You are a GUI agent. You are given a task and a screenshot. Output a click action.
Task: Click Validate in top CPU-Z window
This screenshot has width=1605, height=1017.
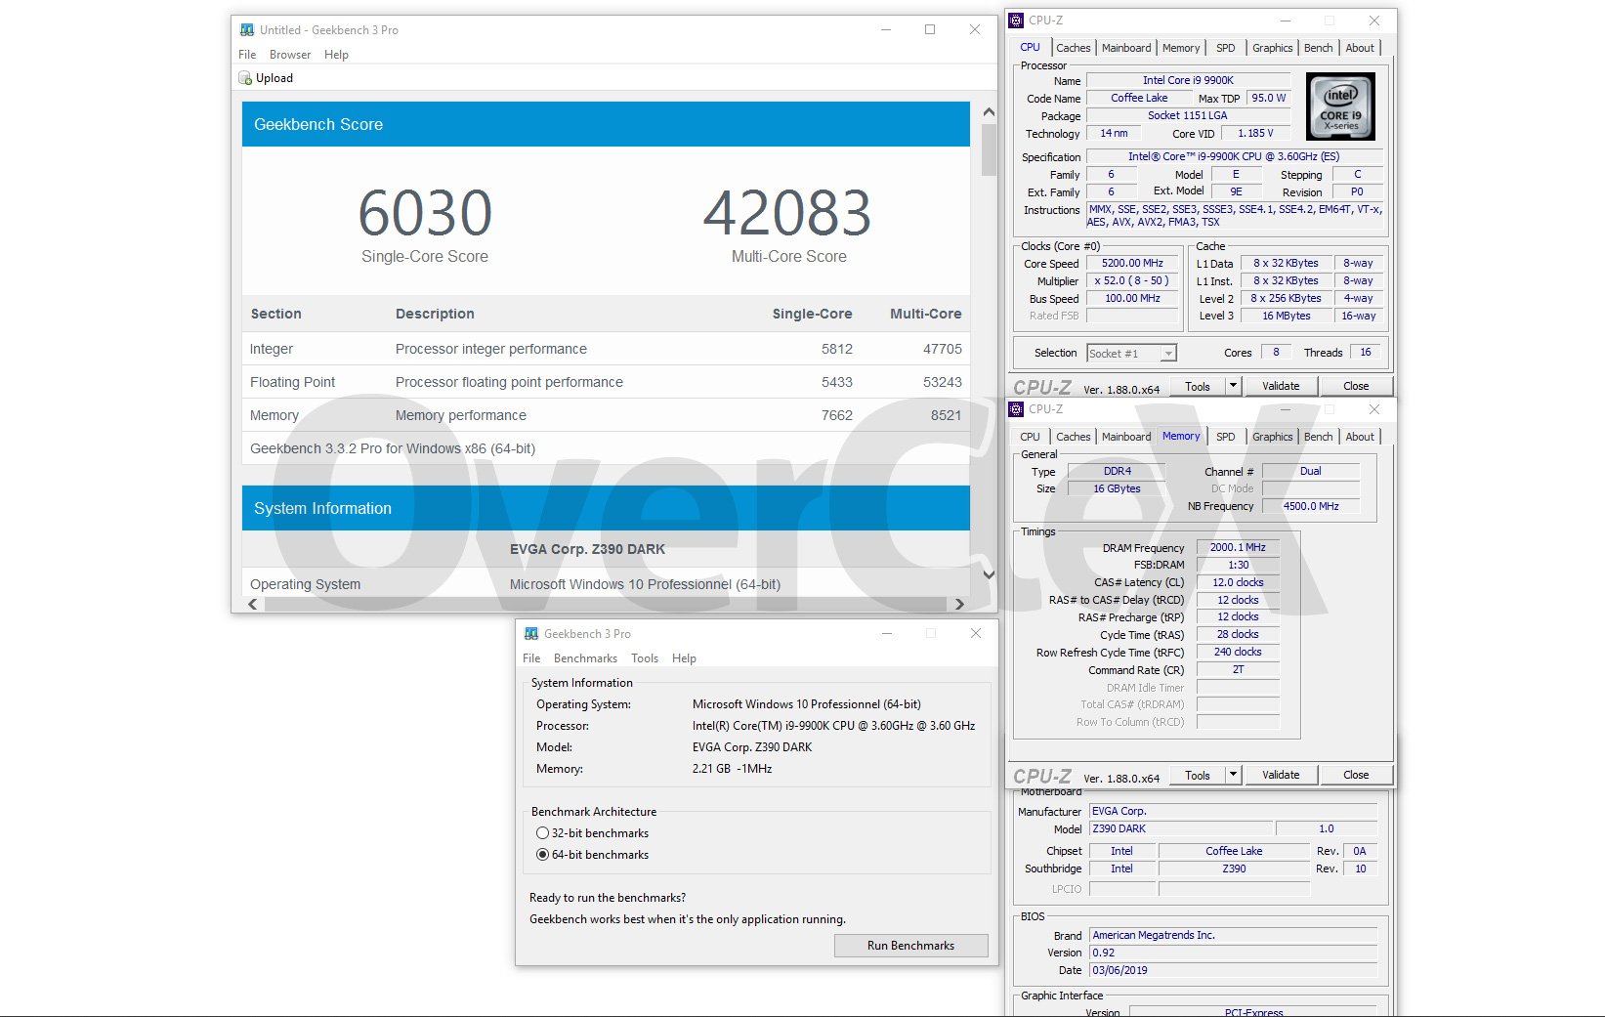coord(1281,386)
